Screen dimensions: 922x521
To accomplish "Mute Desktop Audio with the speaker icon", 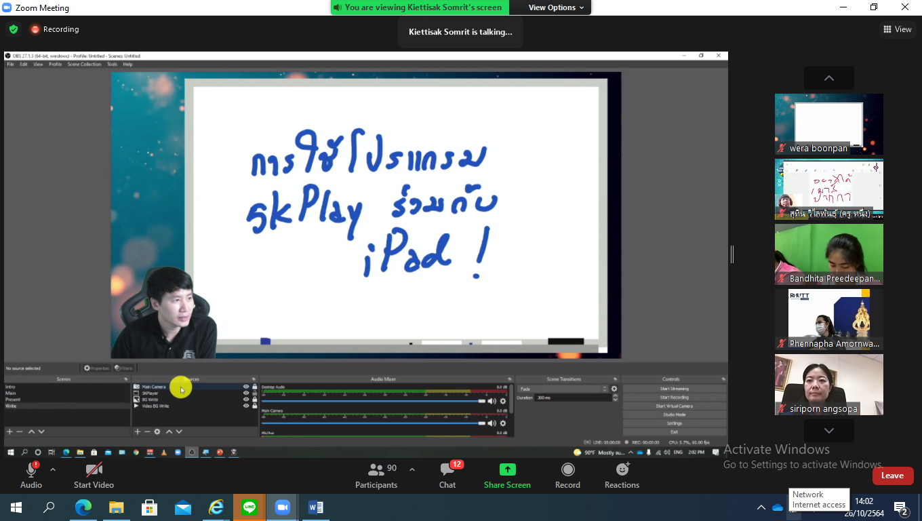I will click(x=492, y=401).
